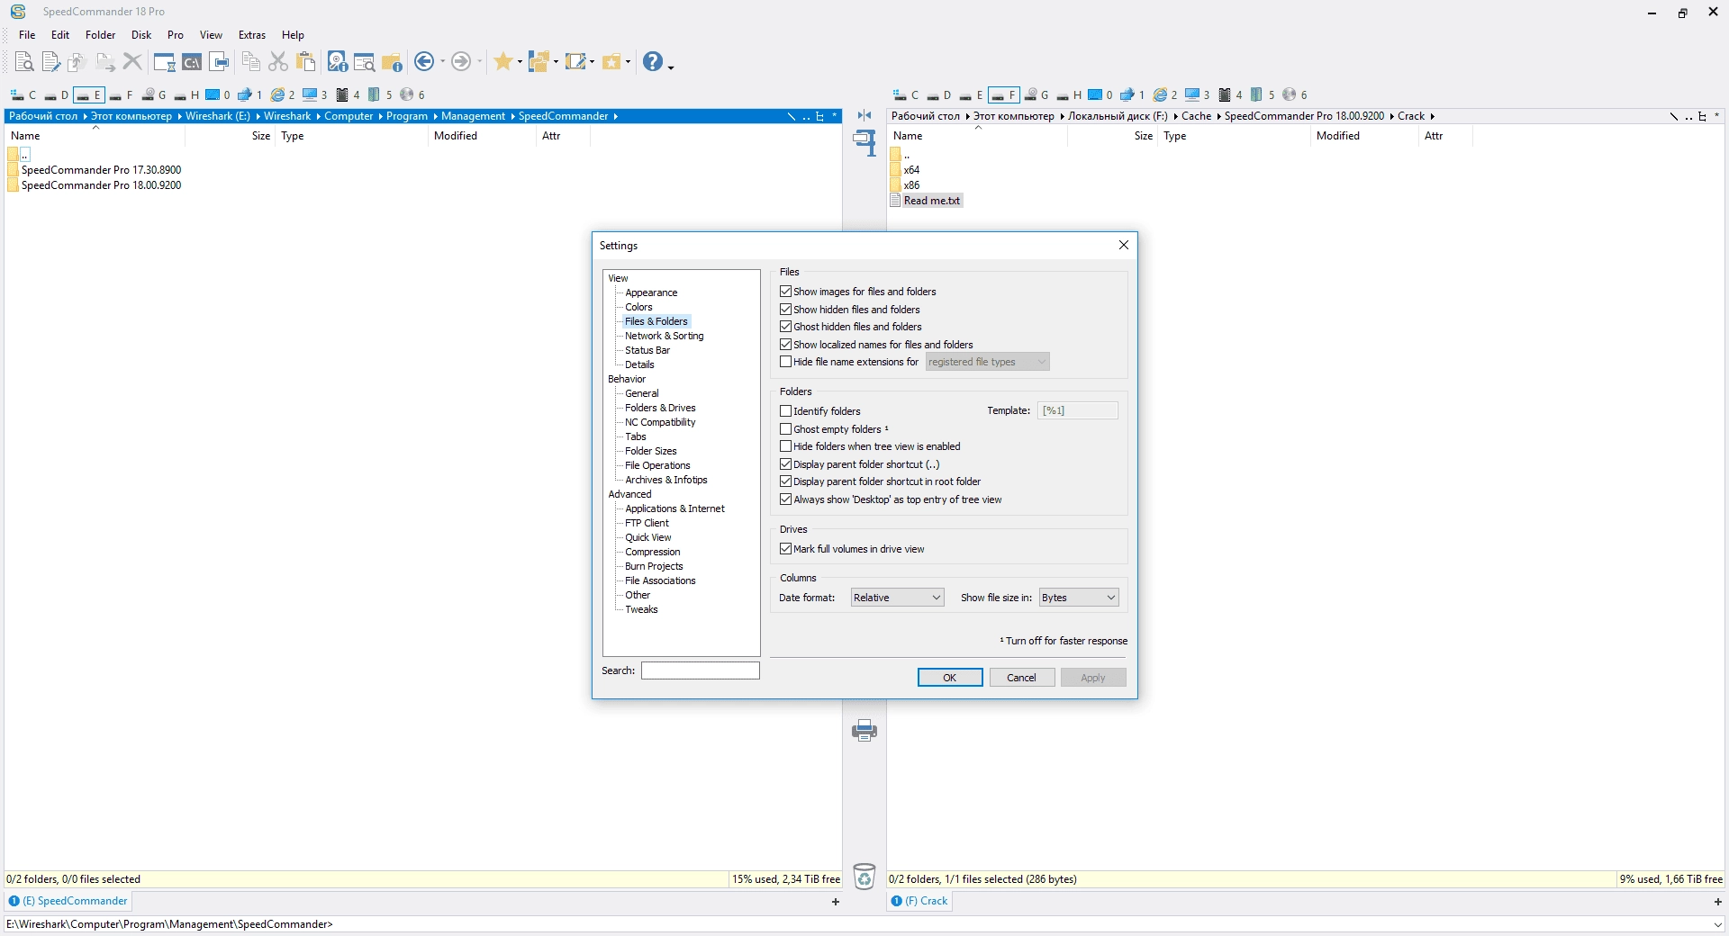
Task: Enable Identify folders checkbox
Action: (785, 411)
